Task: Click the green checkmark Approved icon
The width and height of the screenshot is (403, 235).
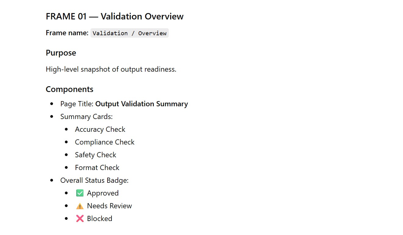Action: coord(80,193)
